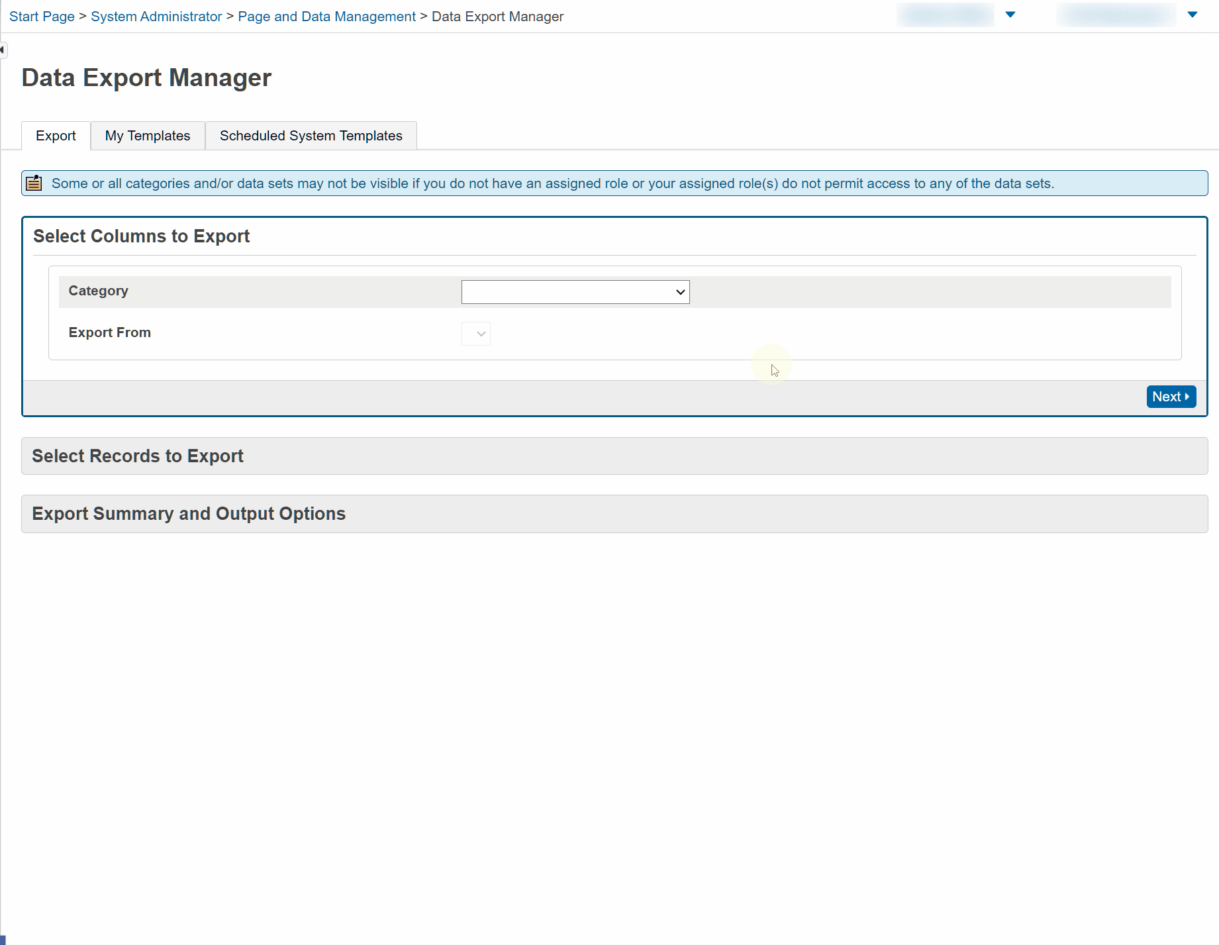Viewport: 1219px width, 945px height.
Task: Click the sidebar collapse arrow on the left edge
Action: pos(3,50)
